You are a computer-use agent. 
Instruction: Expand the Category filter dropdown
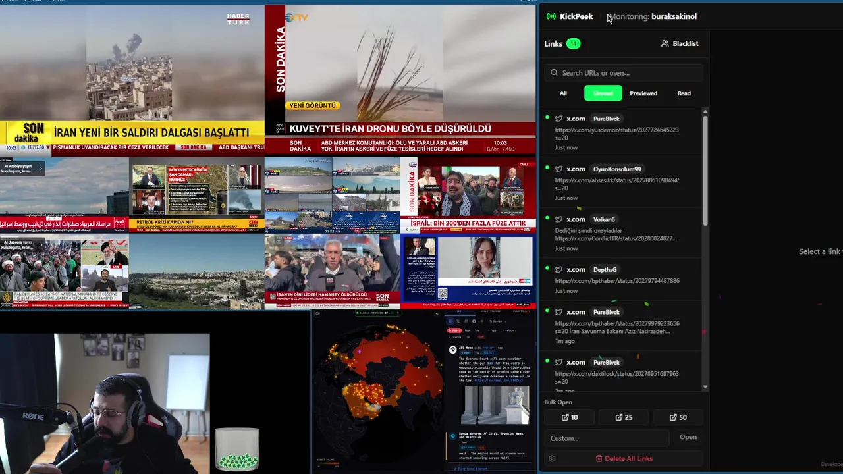[x=510, y=330]
